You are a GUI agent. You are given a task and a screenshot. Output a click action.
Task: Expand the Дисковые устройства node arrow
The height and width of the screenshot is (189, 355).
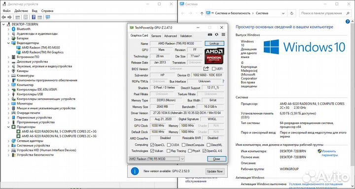pyautogui.click(x=8, y=62)
